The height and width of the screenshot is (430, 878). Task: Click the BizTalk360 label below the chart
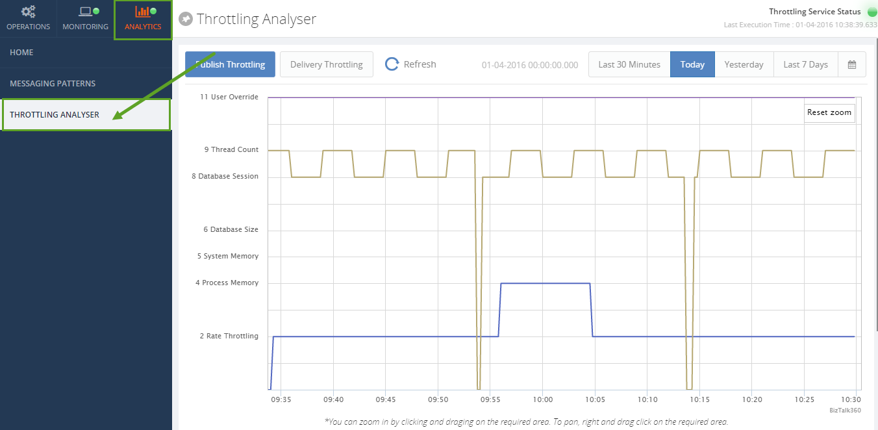tap(844, 410)
